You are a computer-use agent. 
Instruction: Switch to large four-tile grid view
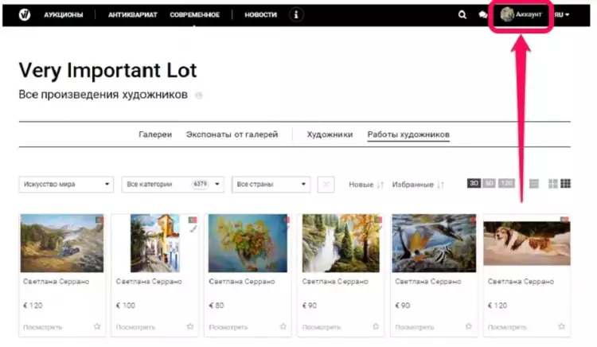[553, 184]
